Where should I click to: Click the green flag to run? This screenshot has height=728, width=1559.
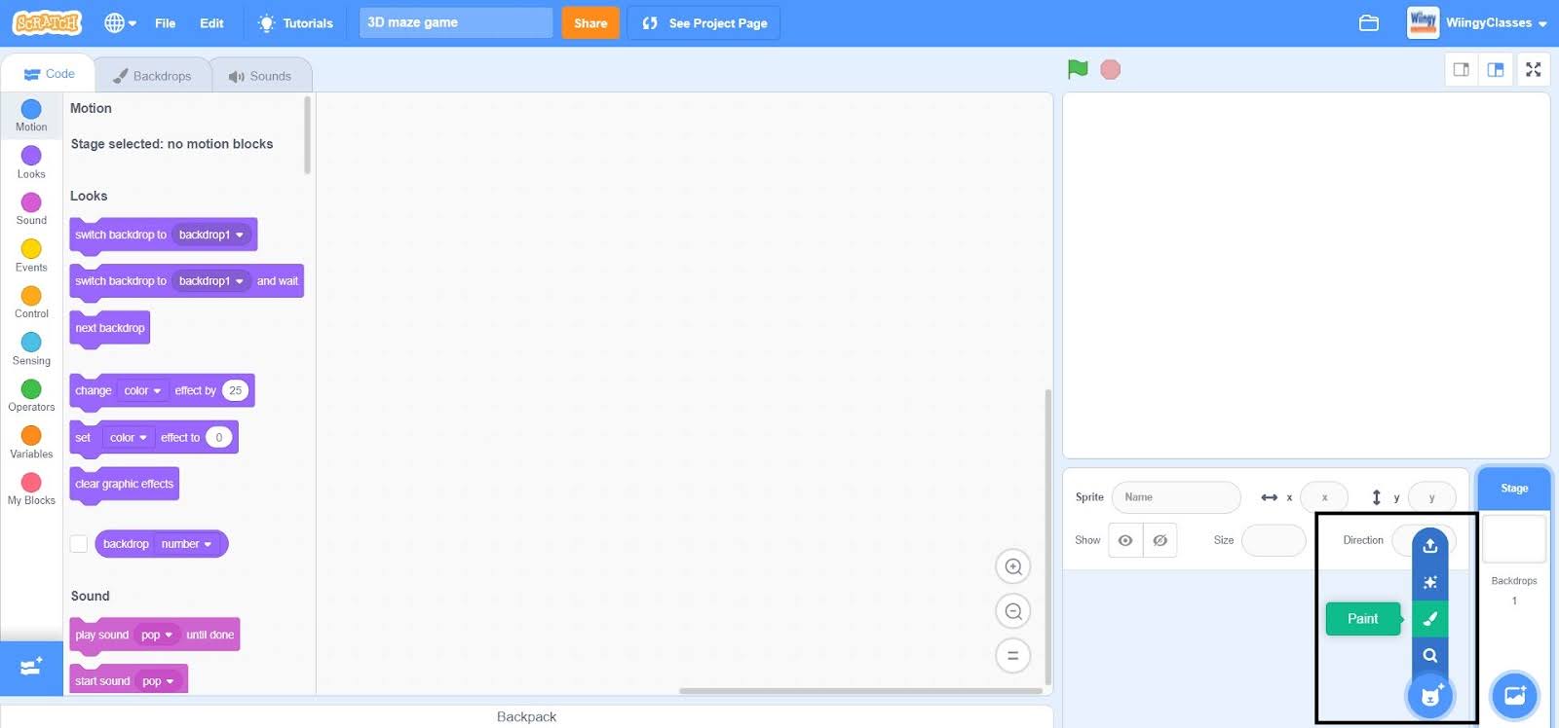1078,69
